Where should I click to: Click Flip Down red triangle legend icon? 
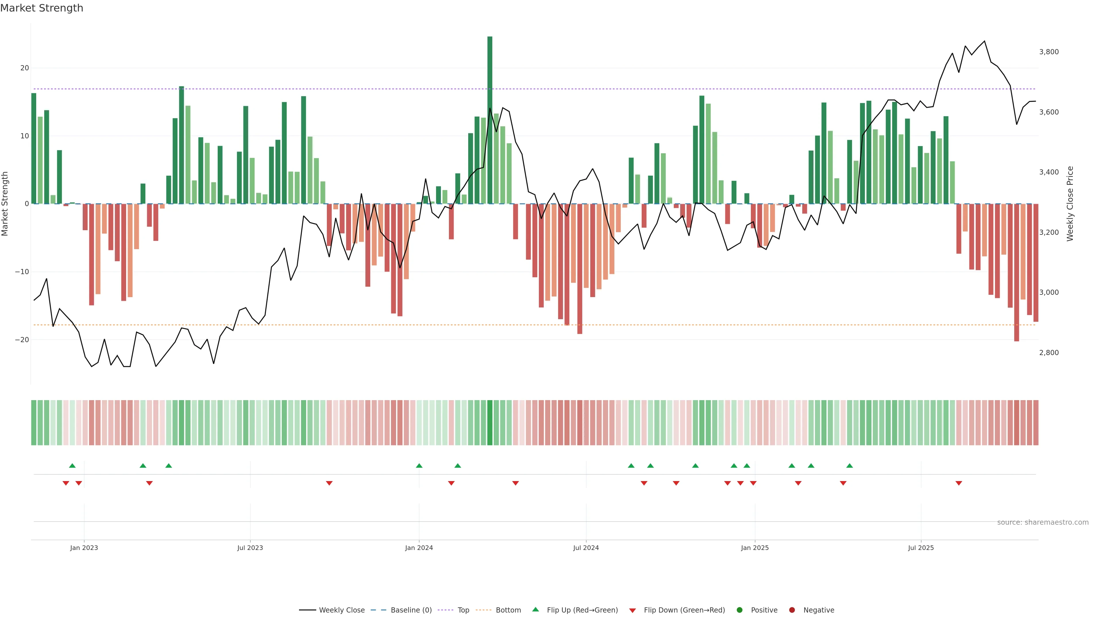pos(633,610)
